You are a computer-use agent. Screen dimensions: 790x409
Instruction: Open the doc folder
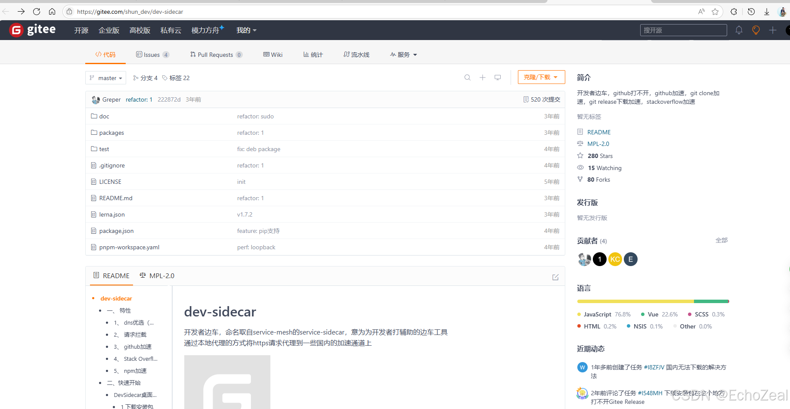(104, 116)
